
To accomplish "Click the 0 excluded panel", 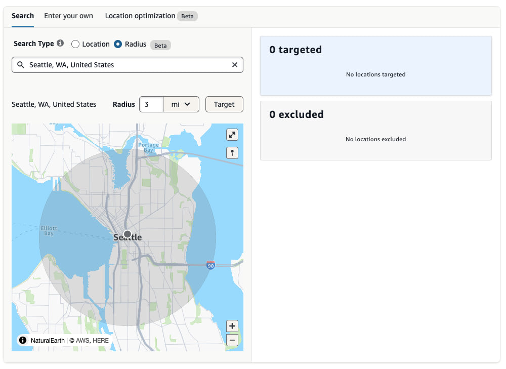I will (375, 130).
